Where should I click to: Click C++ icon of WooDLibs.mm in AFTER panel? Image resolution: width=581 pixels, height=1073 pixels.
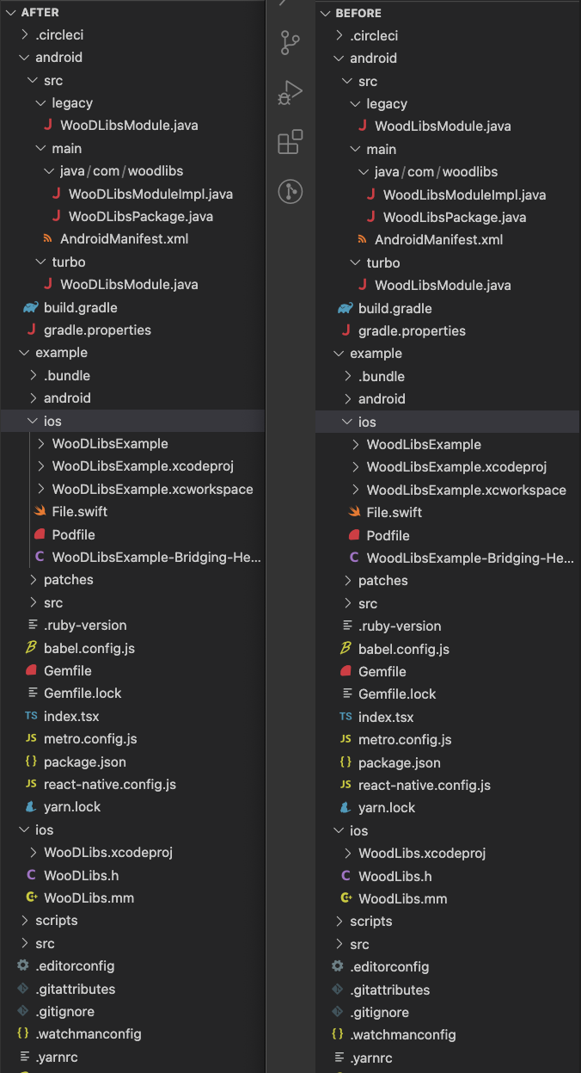click(x=31, y=897)
